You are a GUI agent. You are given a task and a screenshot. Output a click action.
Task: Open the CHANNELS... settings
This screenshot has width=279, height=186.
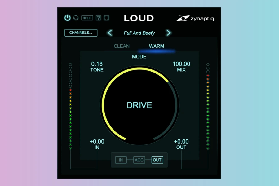(81, 33)
